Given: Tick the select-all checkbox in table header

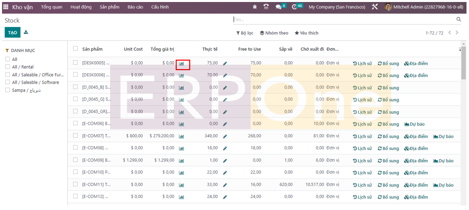Looking at the screenshot, I should pos(75,49).
